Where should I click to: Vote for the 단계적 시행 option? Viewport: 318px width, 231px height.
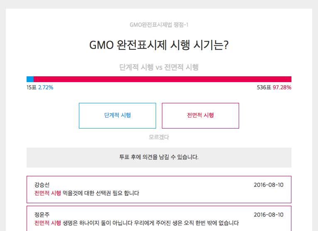pyautogui.click(x=117, y=115)
